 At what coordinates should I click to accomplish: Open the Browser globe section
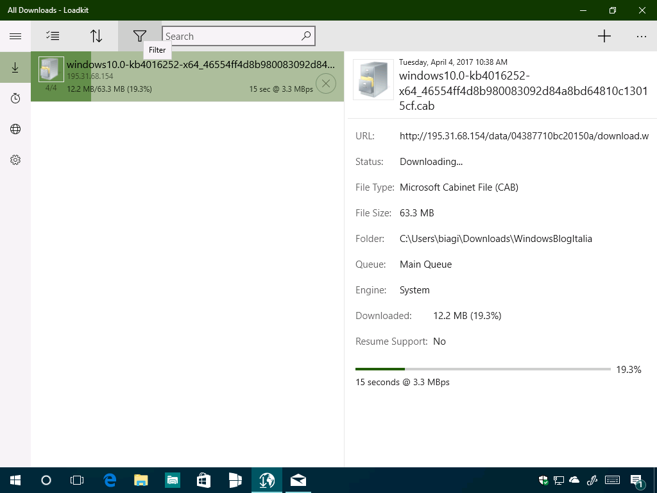[15, 129]
